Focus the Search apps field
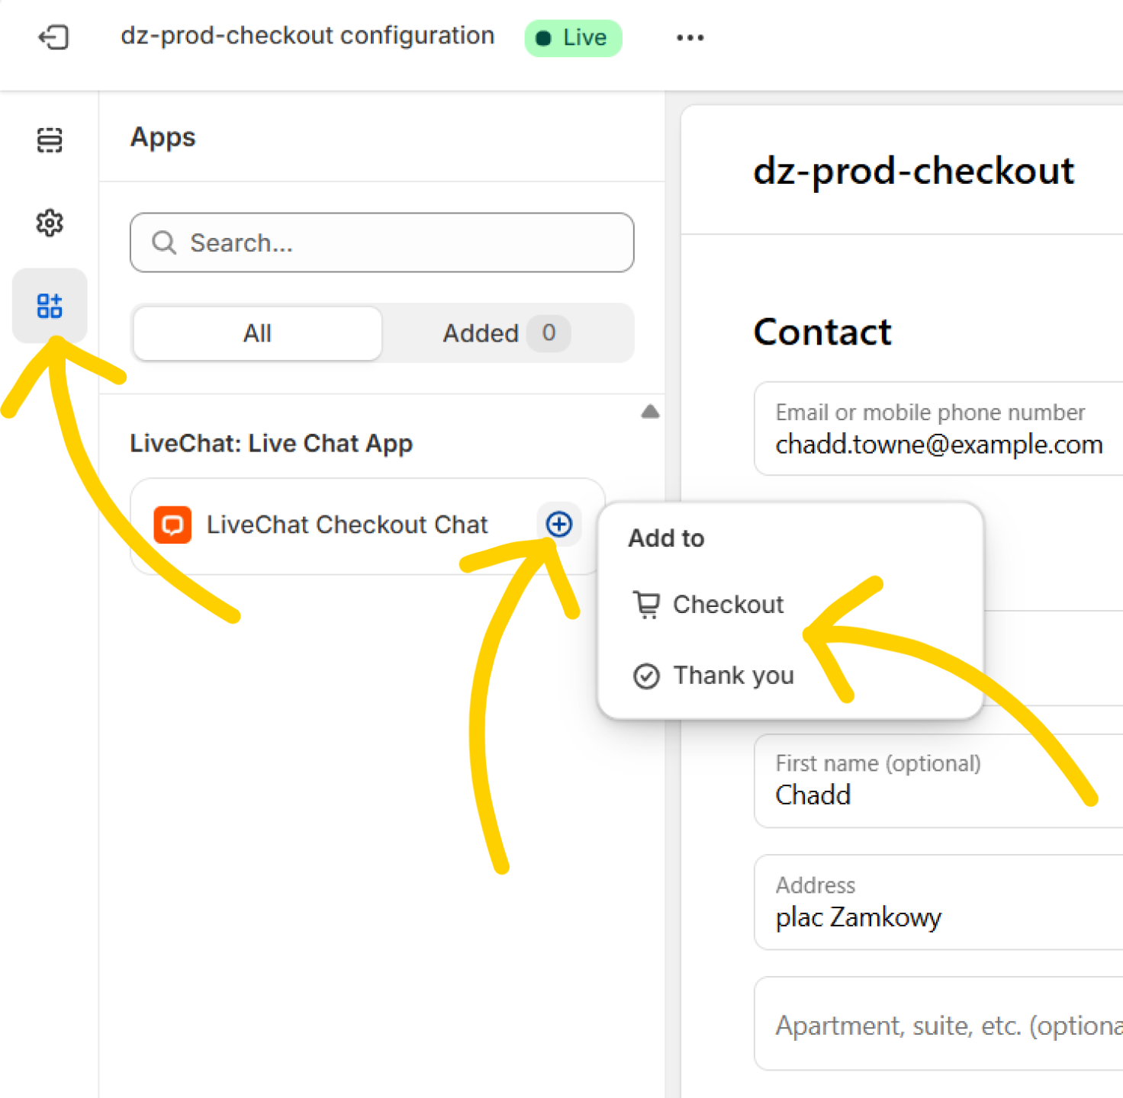The image size is (1123, 1098). (x=381, y=242)
